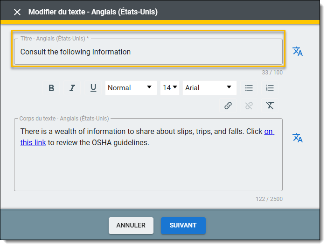Image resolution: width=327 pixels, height=247 pixels.
Task: Insert a hyperlink with the link icon
Action: coord(228,106)
